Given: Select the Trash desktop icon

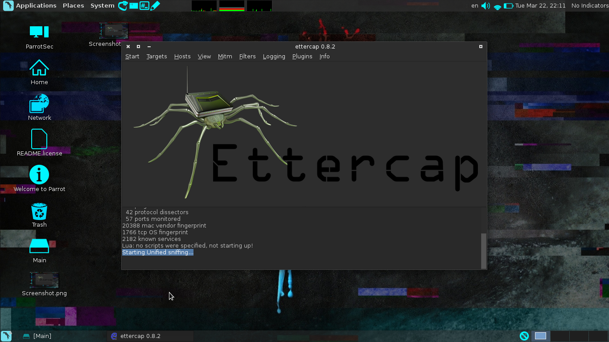Looking at the screenshot, I should [x=39, y=215].
